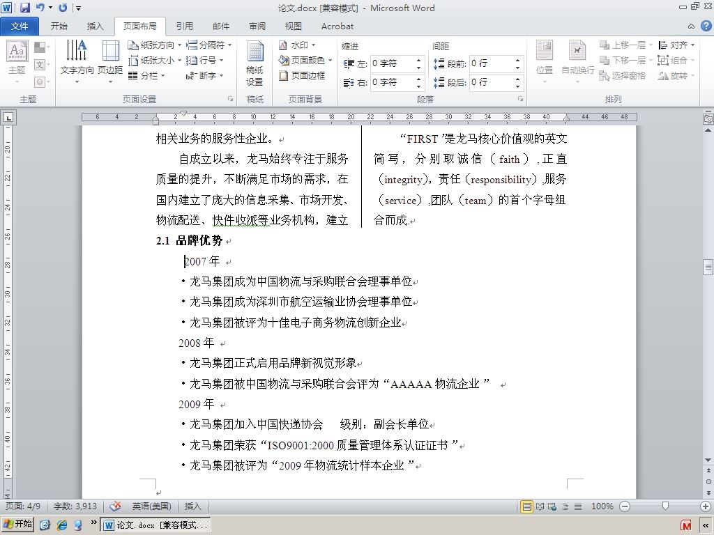Switch to Draft view
This screenshot has width=714, height=535.
[577, 506]
